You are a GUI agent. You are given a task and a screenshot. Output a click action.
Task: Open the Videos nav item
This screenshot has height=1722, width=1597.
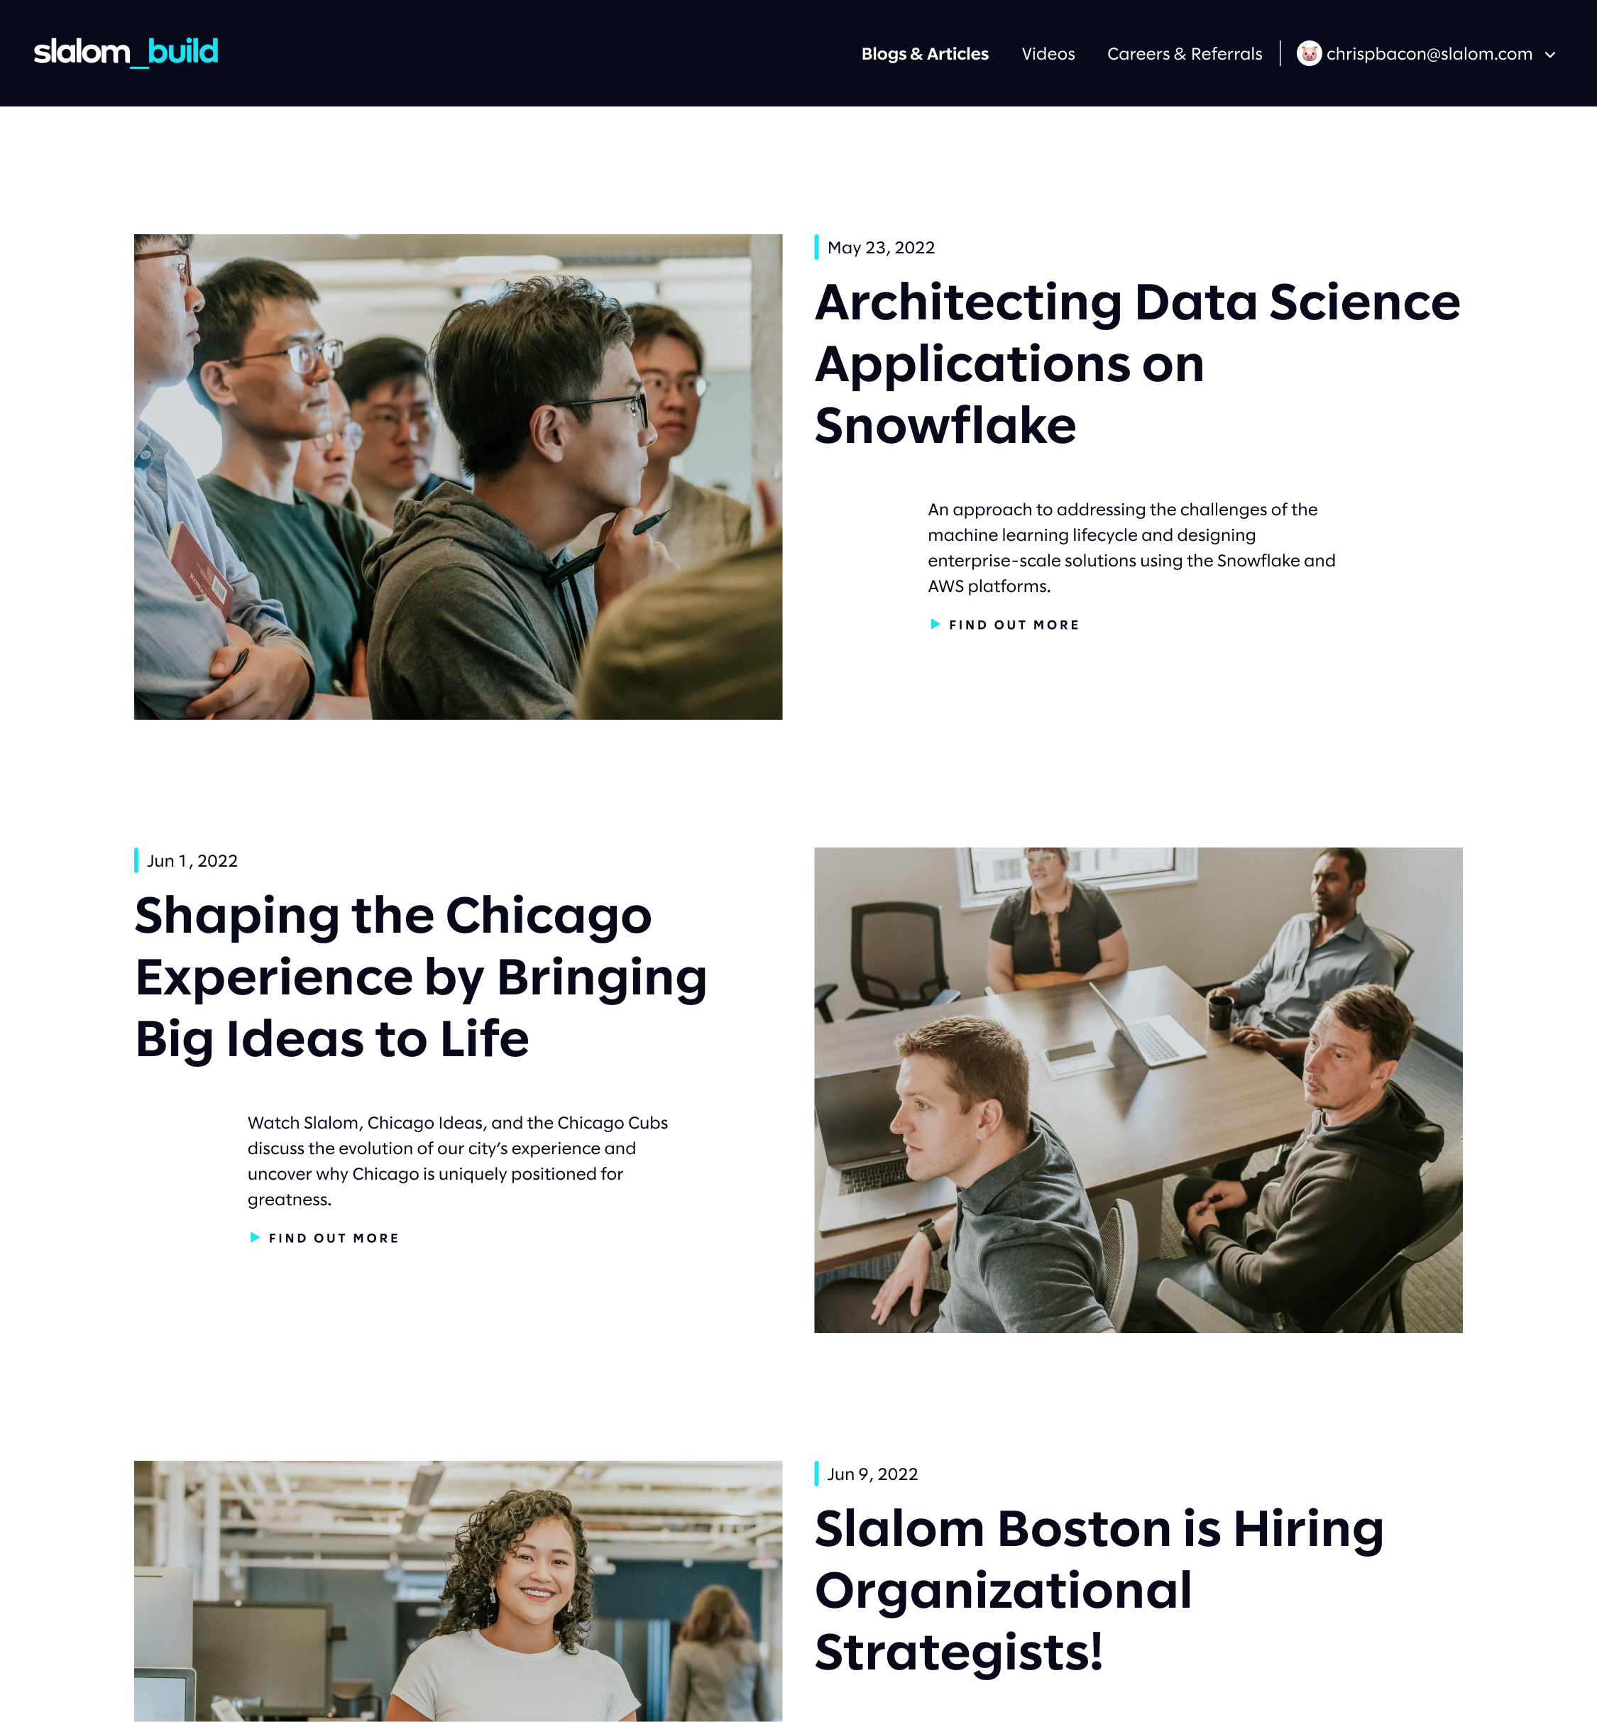1048,53
